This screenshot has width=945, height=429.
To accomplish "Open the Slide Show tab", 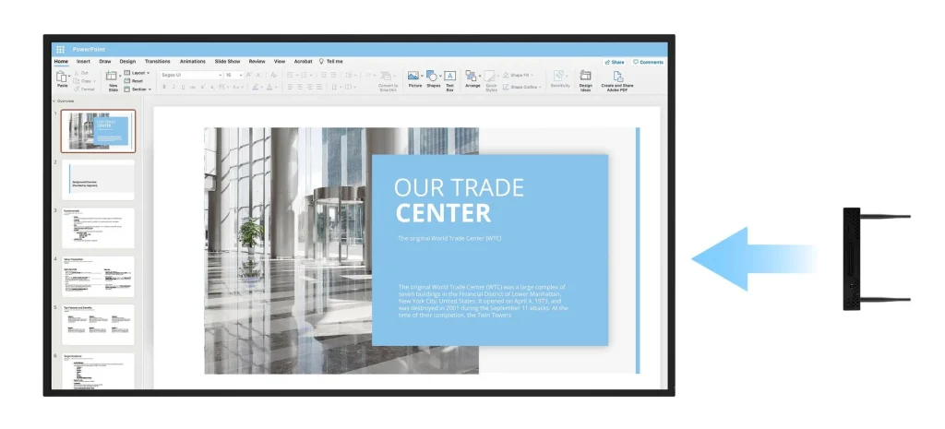I will (x=227, y=62).
